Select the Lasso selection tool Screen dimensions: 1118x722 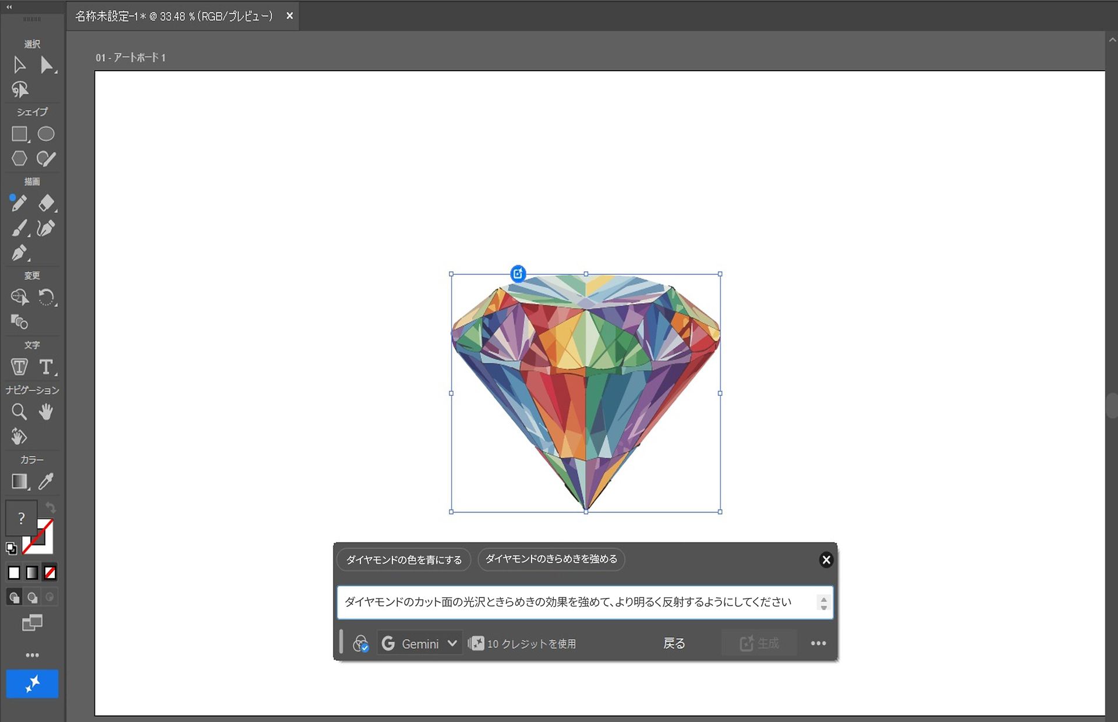tap(20, 89)
